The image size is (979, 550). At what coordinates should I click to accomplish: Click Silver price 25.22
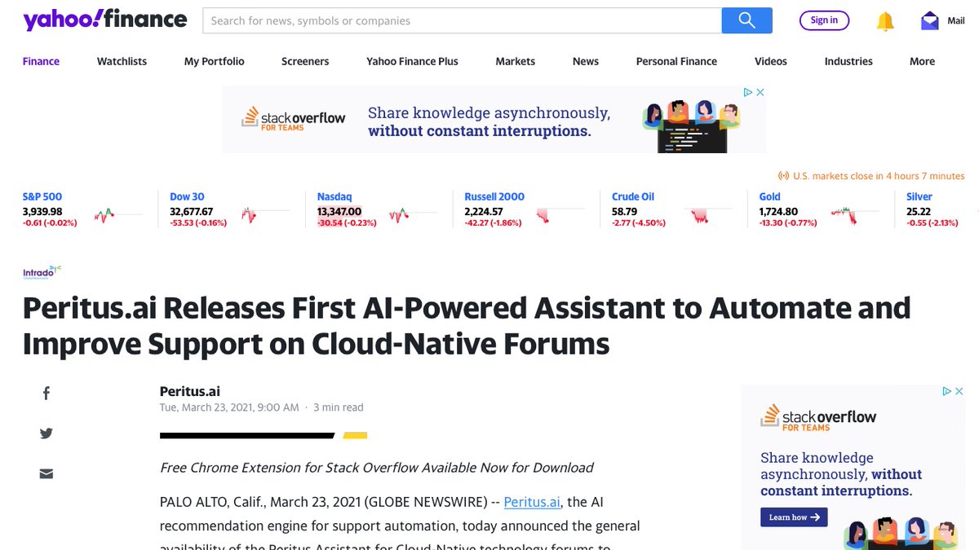click(x=918, y=212)
